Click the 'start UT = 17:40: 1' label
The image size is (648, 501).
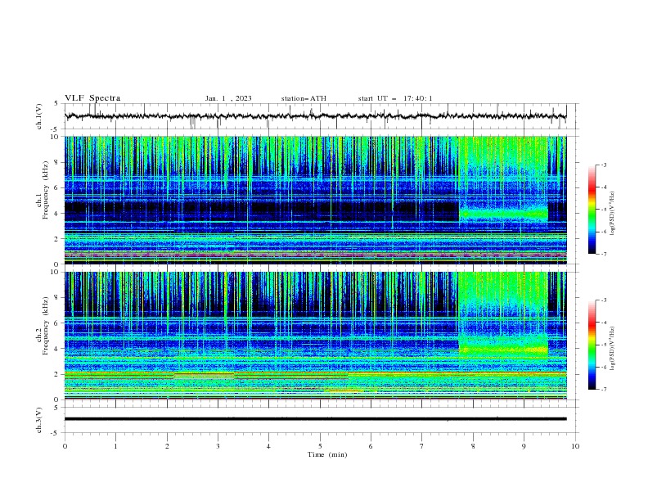click(x=395, y=98)
